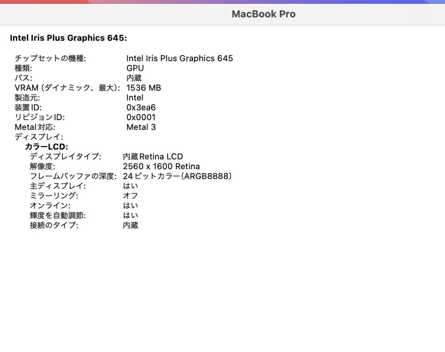The width and height of the screenshot is (445, 352).
Task: Click the バス label
Action: [x=23, y=78]
